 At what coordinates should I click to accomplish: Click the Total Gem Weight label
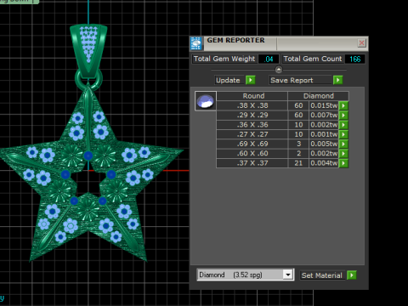tap(224, 59)
